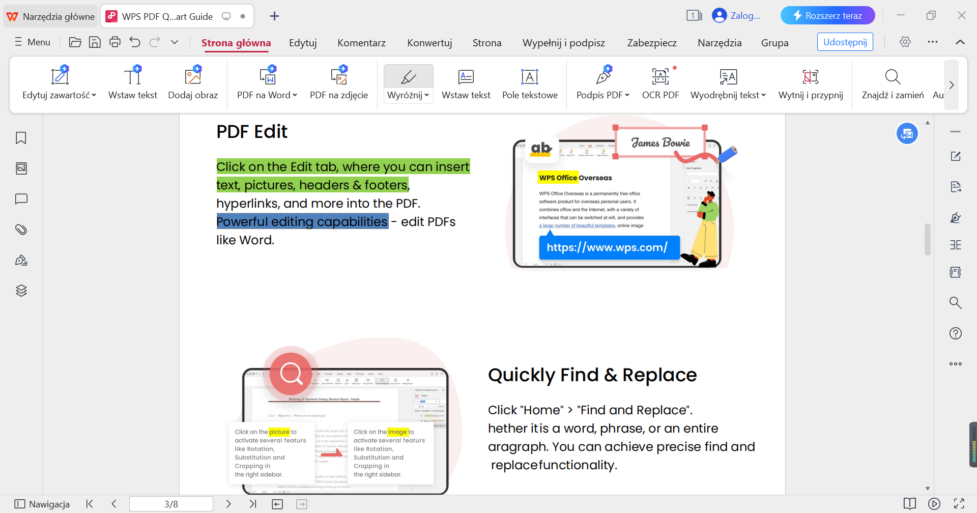Go to the first page
The image size is (977, 513).
(90, 504)
